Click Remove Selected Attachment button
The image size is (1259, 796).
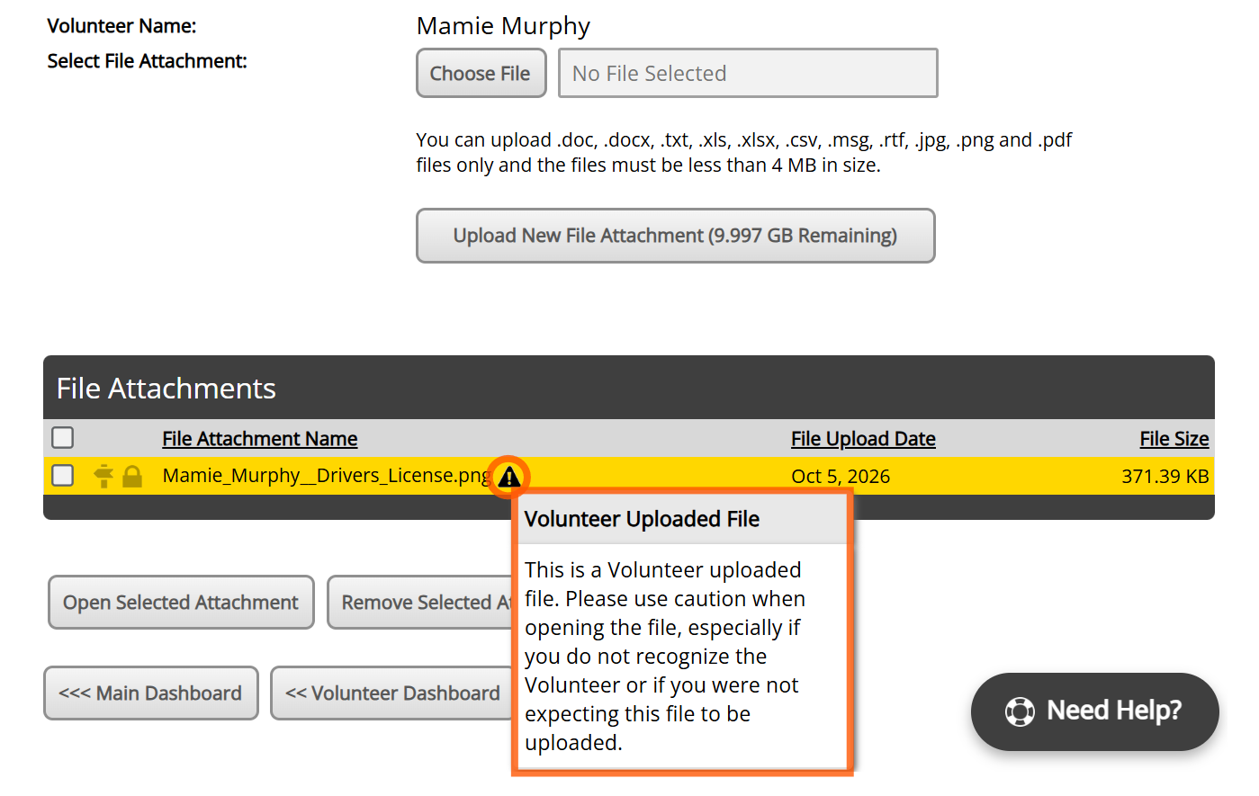[420, 602]
